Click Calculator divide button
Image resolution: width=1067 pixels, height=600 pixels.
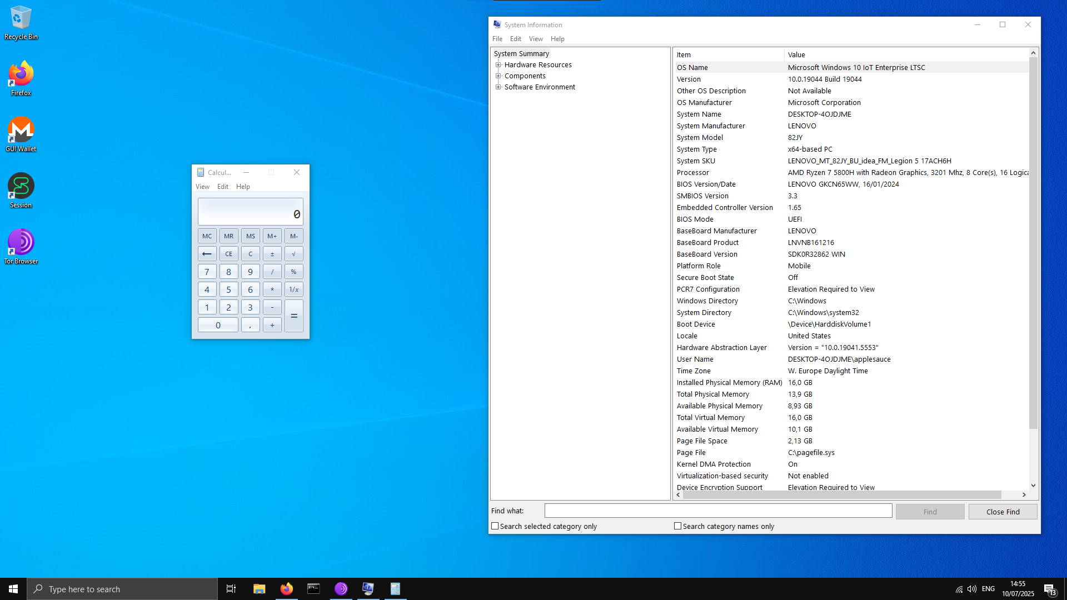tap(272, 272)
